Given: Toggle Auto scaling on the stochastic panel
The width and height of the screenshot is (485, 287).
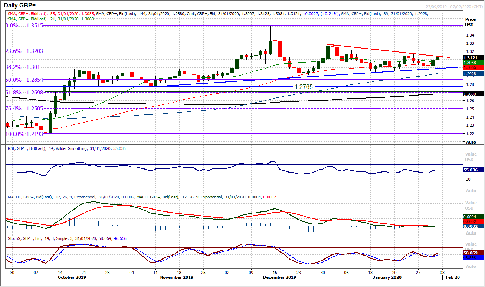Looking at the screenshot, I should click(x=471, y=266).
